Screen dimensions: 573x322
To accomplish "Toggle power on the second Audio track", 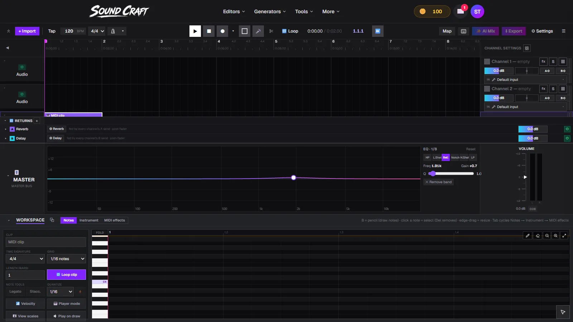I will 22,94.
